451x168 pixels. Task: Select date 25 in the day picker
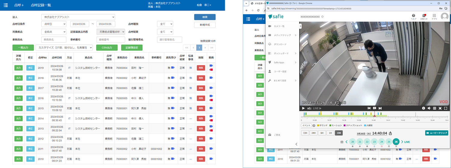pyautogui.click(x=389, y=142)
